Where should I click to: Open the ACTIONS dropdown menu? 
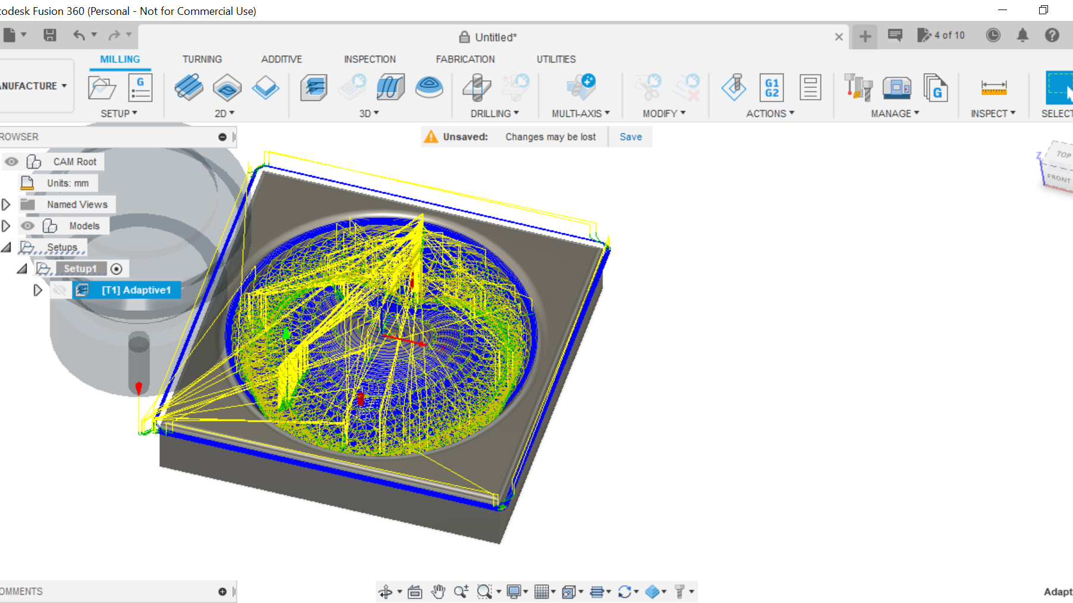770,113
